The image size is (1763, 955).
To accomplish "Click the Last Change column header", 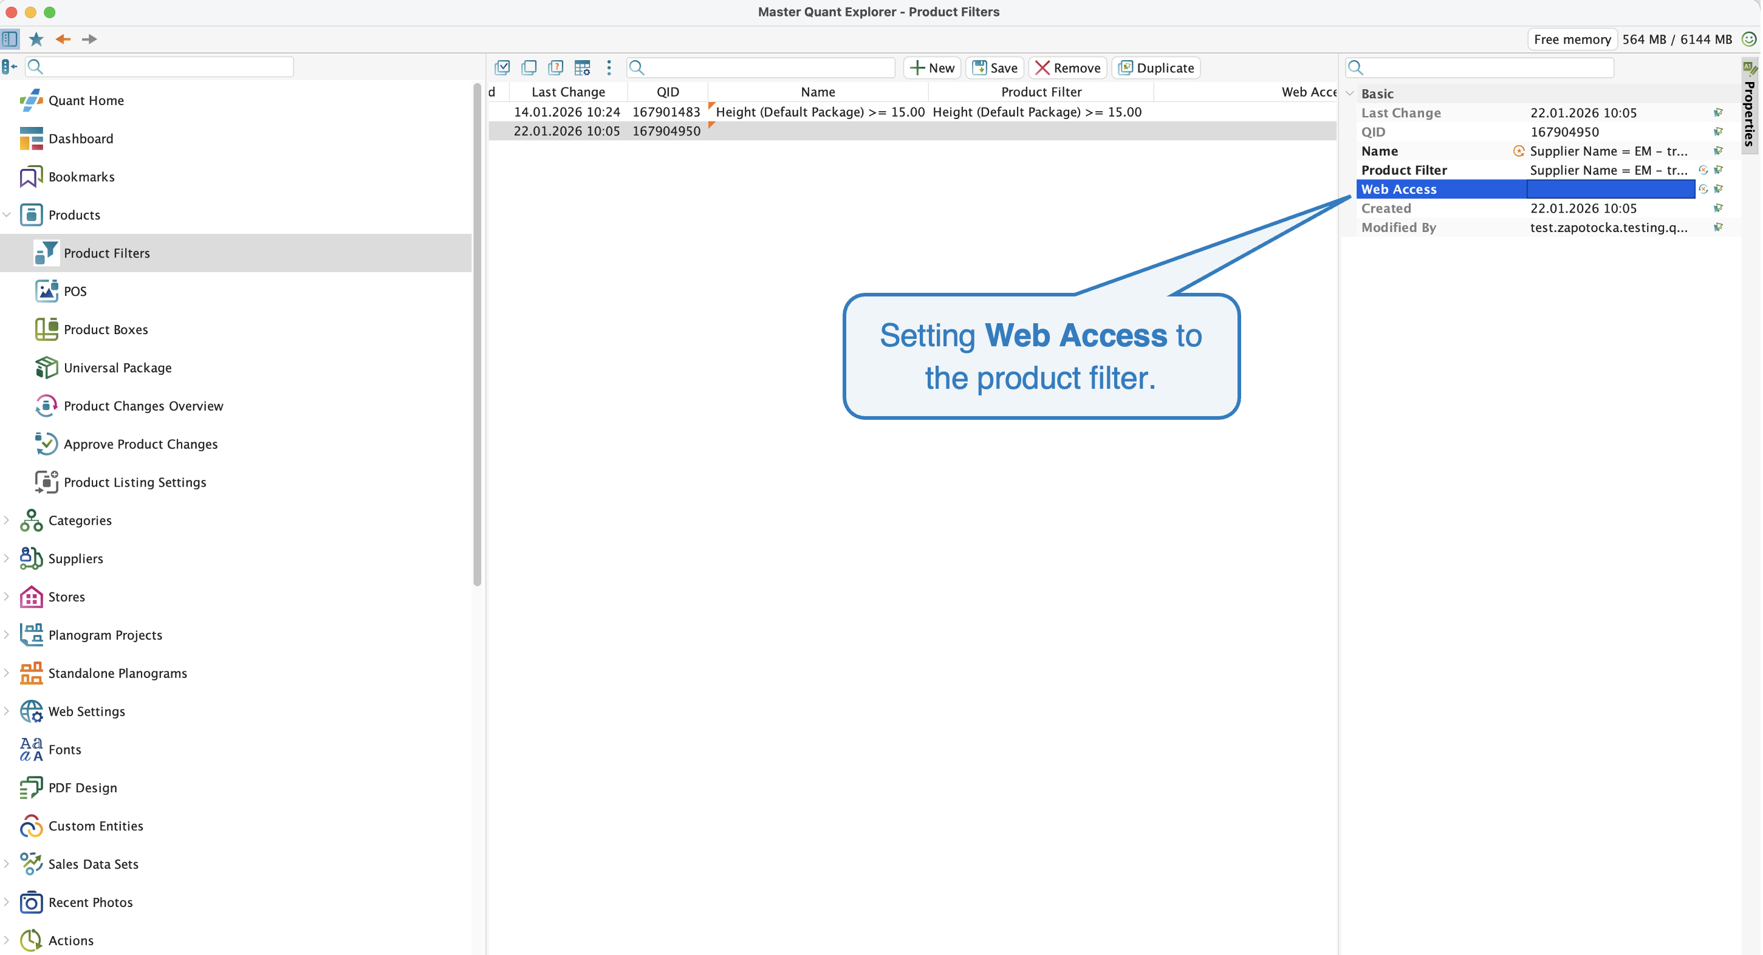I will click(x=568, y=92).
